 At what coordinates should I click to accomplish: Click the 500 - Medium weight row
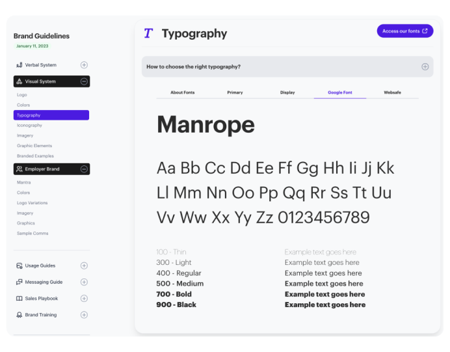tap(180, 284)
